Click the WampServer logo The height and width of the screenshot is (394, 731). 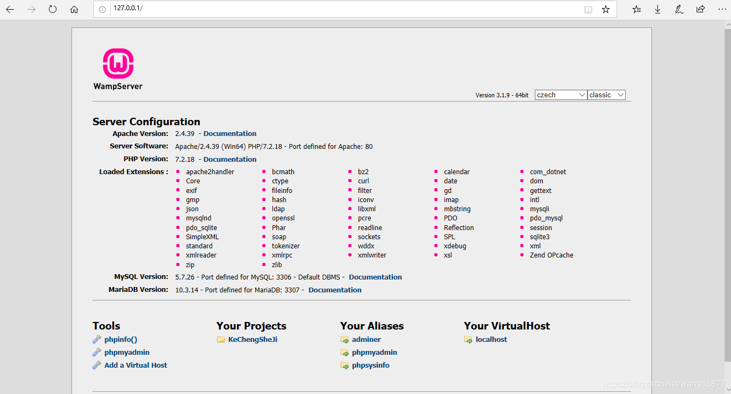click(x=118, y=69)
